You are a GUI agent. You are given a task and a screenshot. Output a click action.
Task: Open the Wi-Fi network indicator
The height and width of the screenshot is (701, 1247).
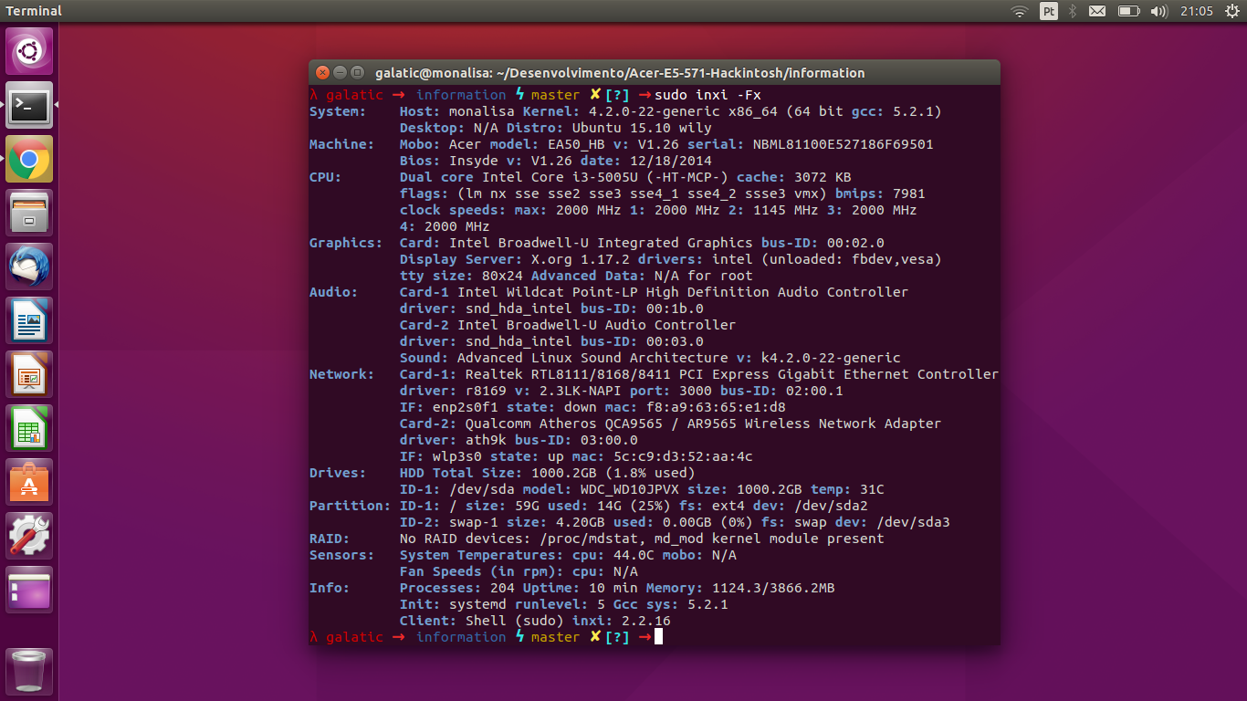1020,11
